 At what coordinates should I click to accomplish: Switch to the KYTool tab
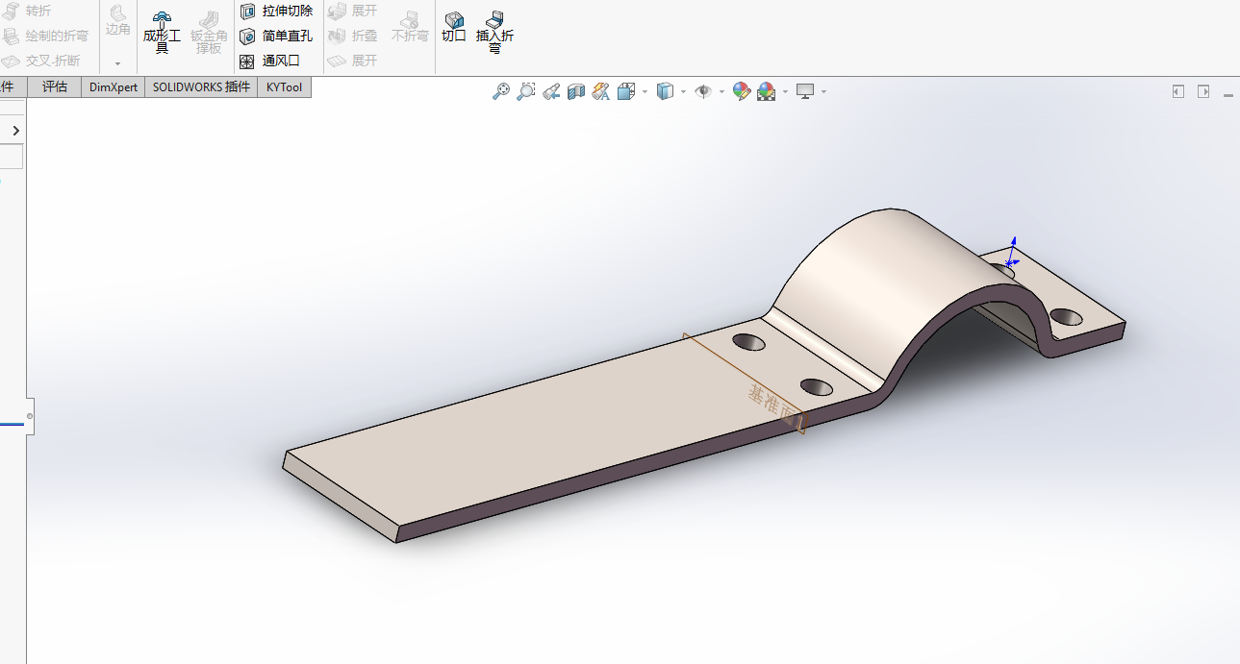[x=284, y=87]
